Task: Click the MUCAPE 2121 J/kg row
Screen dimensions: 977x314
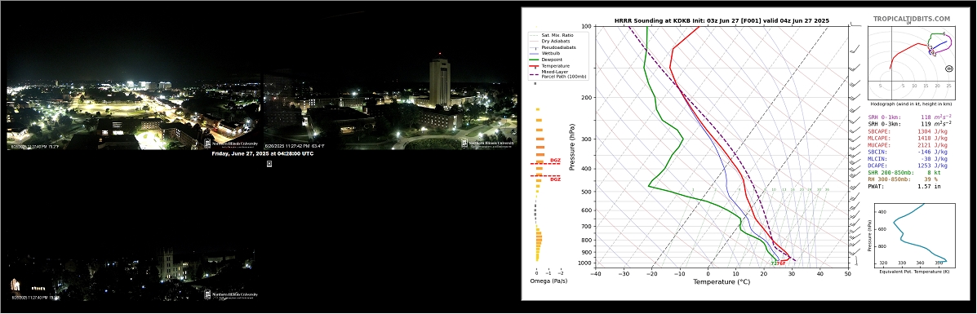Action: coord(908,145)
